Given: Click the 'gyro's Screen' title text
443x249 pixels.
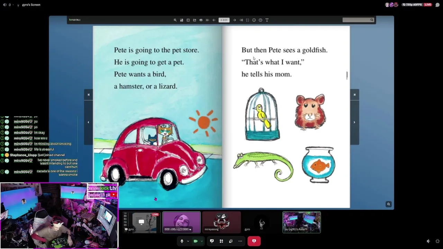Looking at the screenshot, I should 31,5.
